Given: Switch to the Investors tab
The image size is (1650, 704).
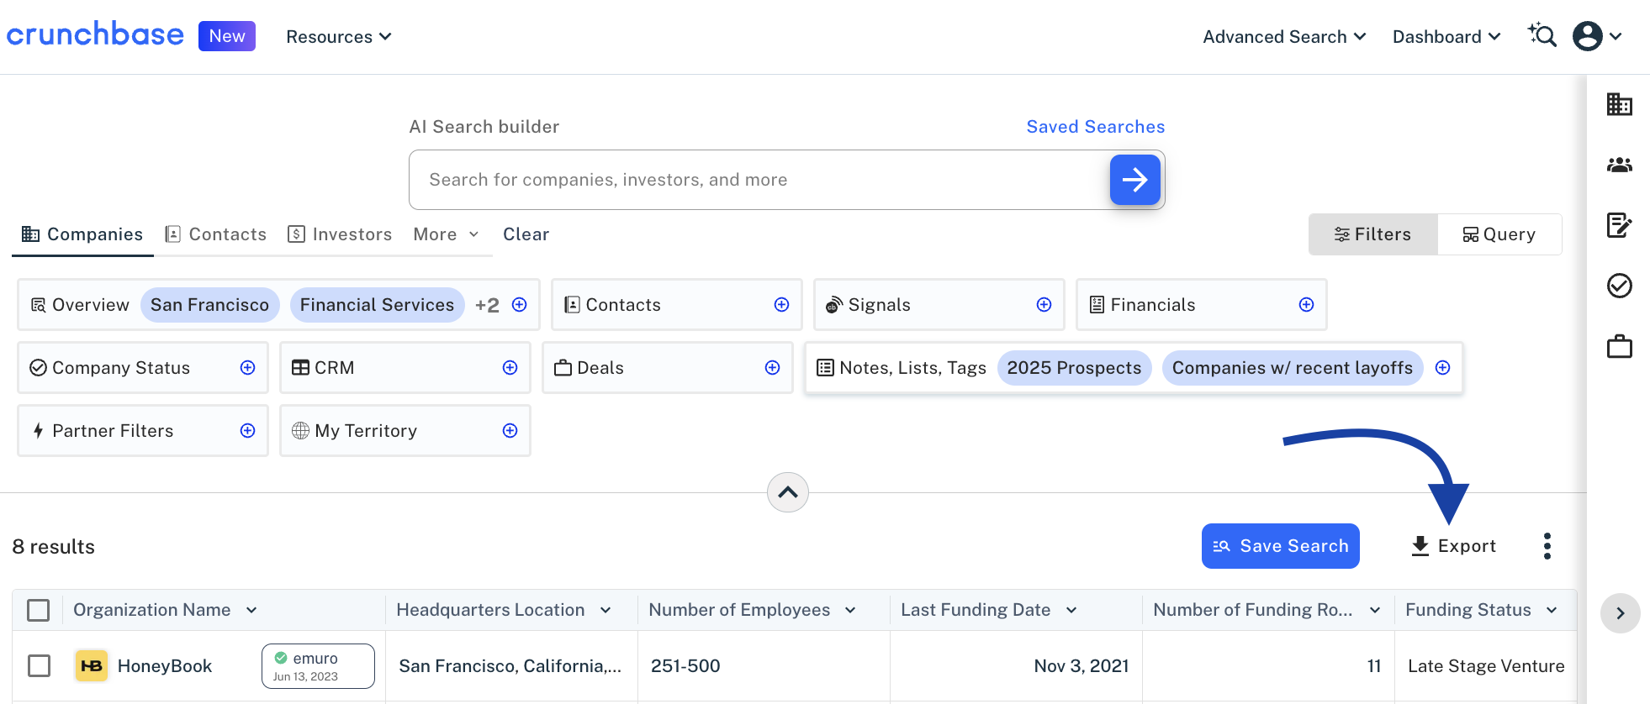Looking at the screenshot, I should (x=340, y=234).
